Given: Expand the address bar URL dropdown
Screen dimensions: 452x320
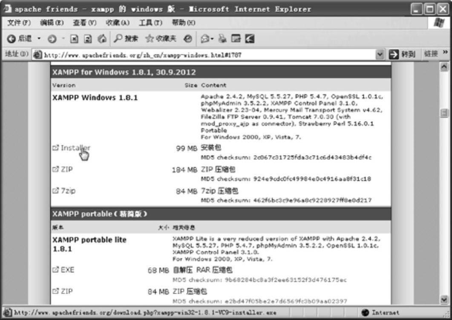Looking at the screenshot, I should point(380,54).
